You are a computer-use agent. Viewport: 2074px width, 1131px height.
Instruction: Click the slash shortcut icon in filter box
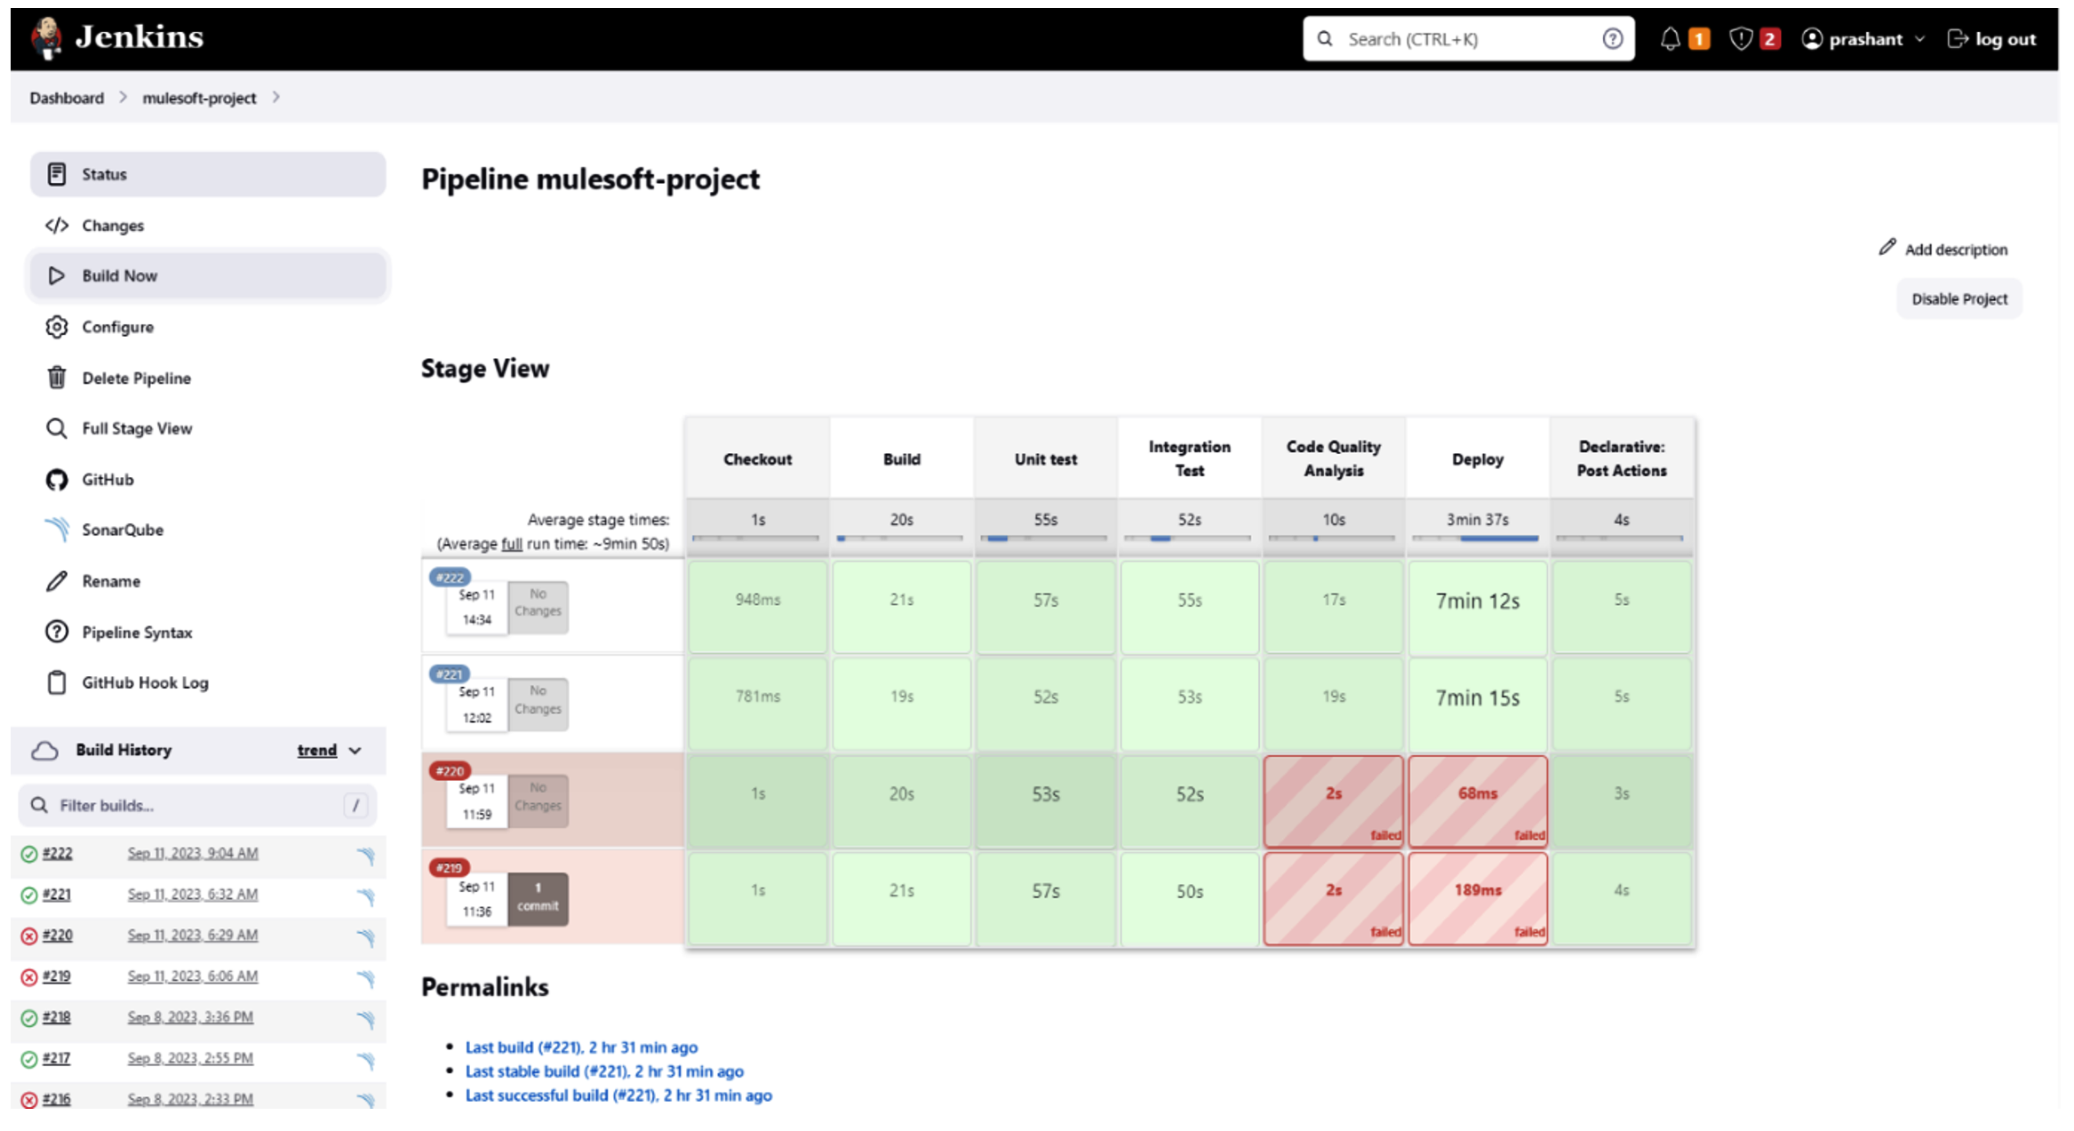click(x=355, y=805)
